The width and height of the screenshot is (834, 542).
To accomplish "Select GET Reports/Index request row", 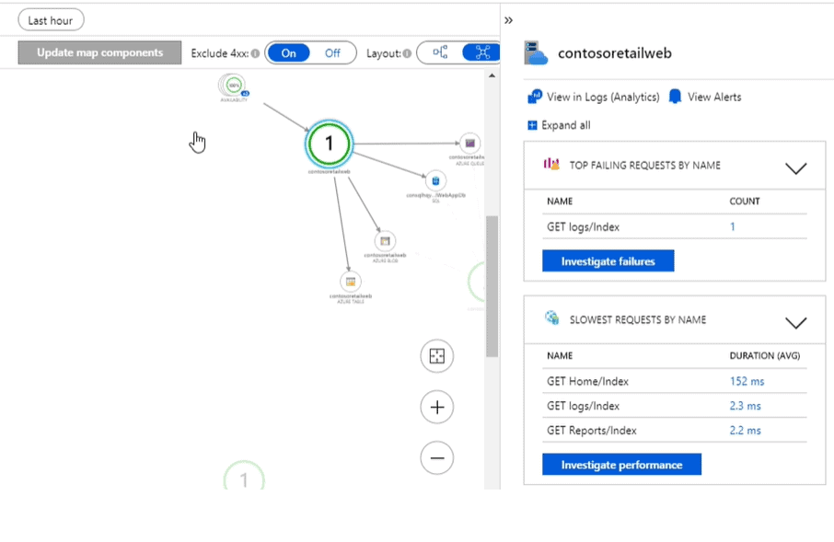I will click(677, 431).
